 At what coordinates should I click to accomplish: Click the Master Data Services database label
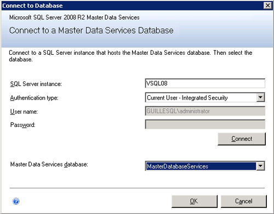(49, 164)
